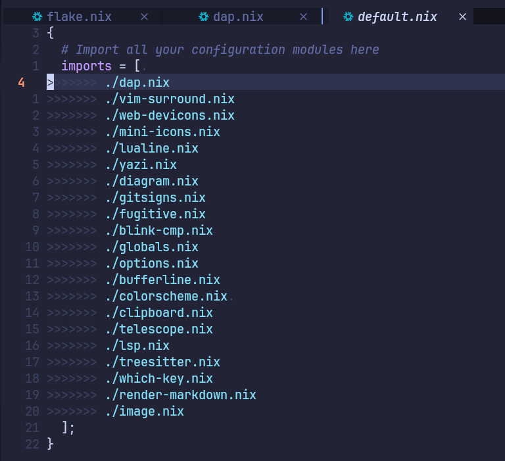
Task: Click the dap.nix tab's gear icon
Action: [204, 17]
